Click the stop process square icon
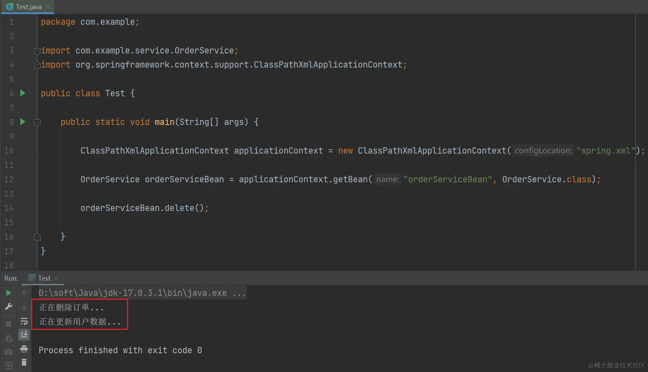The width and height of the screenshot is (648, 372). pos(8,323)
